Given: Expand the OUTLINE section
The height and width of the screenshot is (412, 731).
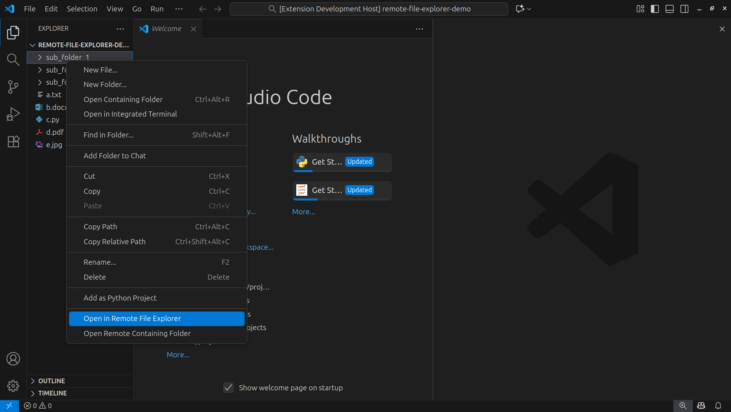Looking at the screenshot, I should pyautogui.click(x=80, y=381).
